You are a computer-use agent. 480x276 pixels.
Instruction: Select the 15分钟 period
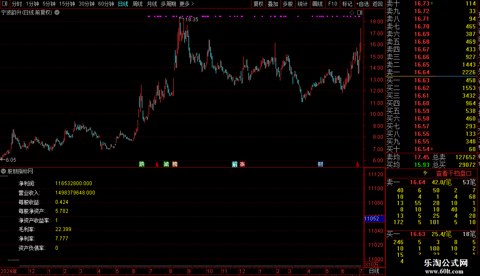[x=67, y=4]
